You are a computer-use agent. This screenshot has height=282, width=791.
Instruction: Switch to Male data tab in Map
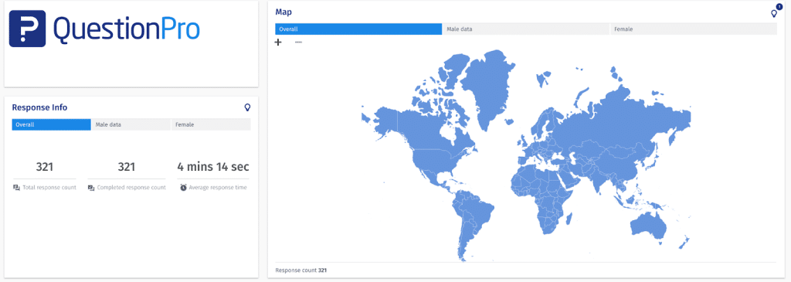(x=526, y=29)
